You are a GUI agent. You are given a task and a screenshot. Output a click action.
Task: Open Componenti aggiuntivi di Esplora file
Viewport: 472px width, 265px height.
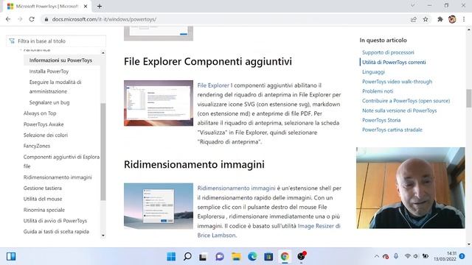(x=61, y=161)
